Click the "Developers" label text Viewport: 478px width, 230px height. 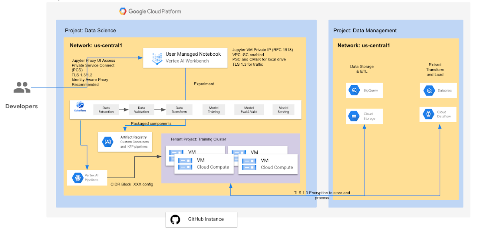point(22,106)
